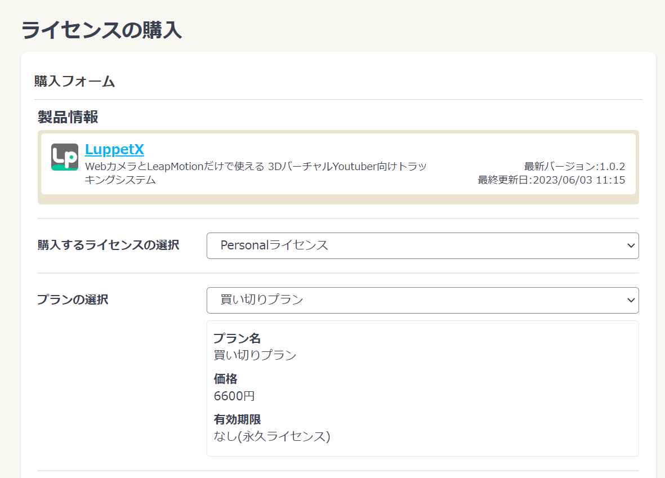
Task: Click the 製品情報 heading
Action: click(68, 117)
